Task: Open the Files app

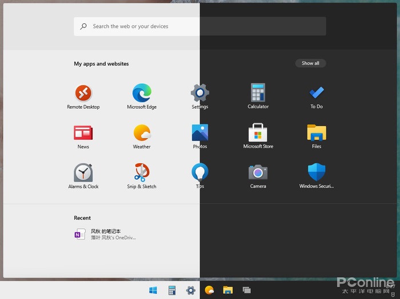Action: pyautogui.click(x=317, y=133)
